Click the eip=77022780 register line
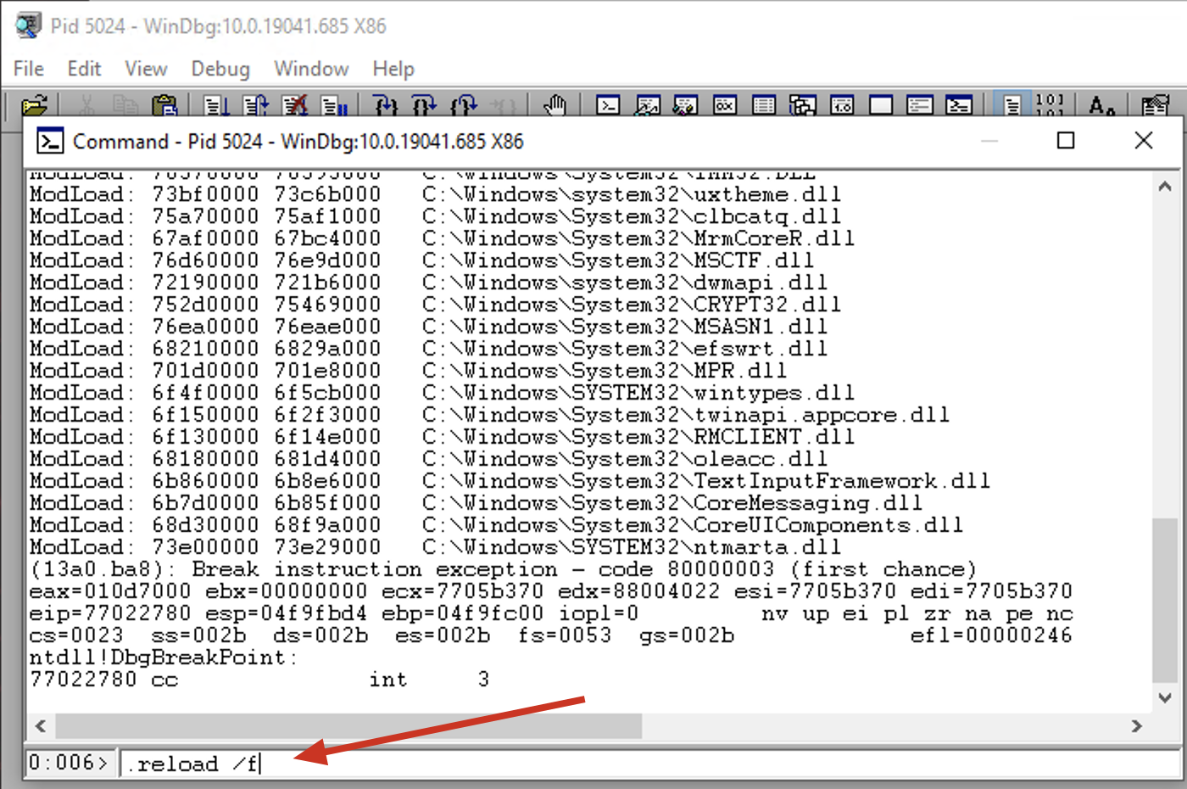The image size is (1187, 789). point(551,613)
